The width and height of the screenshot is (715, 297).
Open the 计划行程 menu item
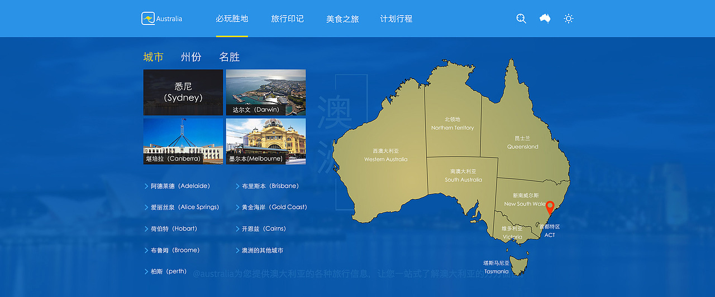coord(396,18)
